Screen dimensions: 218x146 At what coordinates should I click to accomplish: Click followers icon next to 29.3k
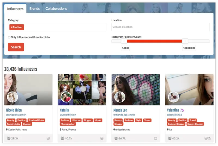(9, 138)
